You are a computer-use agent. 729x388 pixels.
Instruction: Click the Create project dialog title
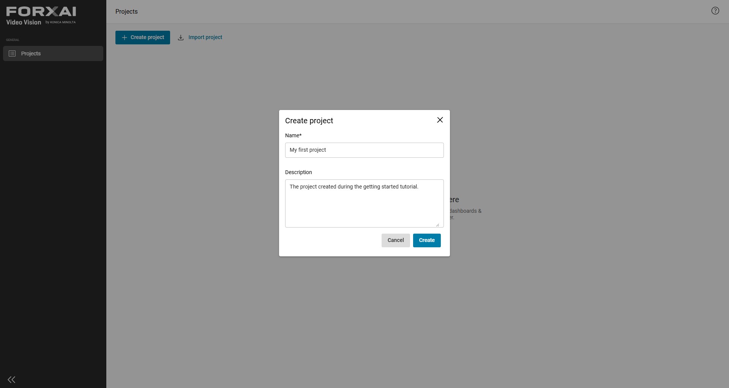click(309, 121)
